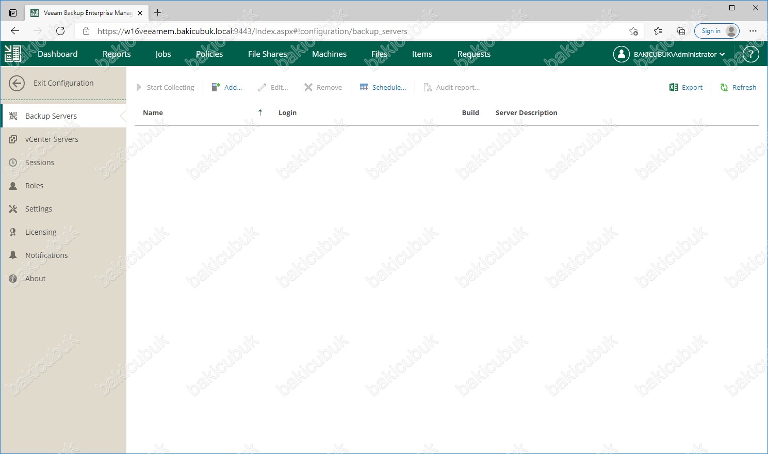Add this page to favorites star icon
768x454 pixels.
point(634,31)
